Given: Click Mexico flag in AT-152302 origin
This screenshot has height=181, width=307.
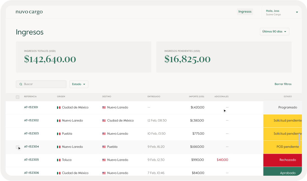Looking at the screenshot, I should click(59, 121).
